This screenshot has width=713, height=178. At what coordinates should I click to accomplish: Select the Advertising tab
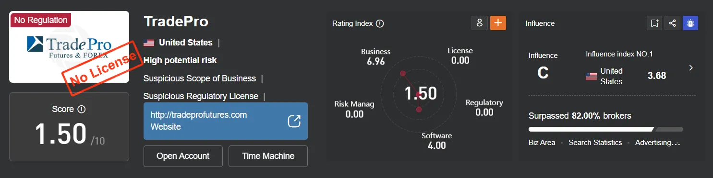click(x=658, y=143)
